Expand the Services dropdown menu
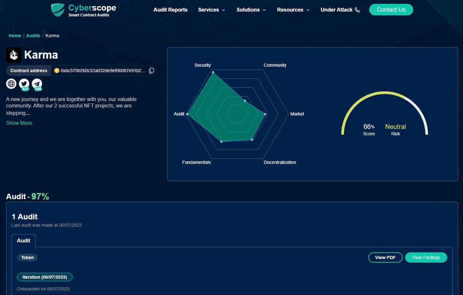The width and height of the screenshot is (463, 295). [211, 10]
